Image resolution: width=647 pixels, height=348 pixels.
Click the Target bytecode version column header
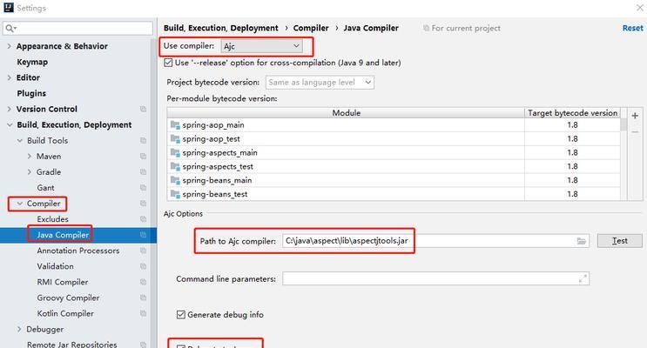[572, 113]
